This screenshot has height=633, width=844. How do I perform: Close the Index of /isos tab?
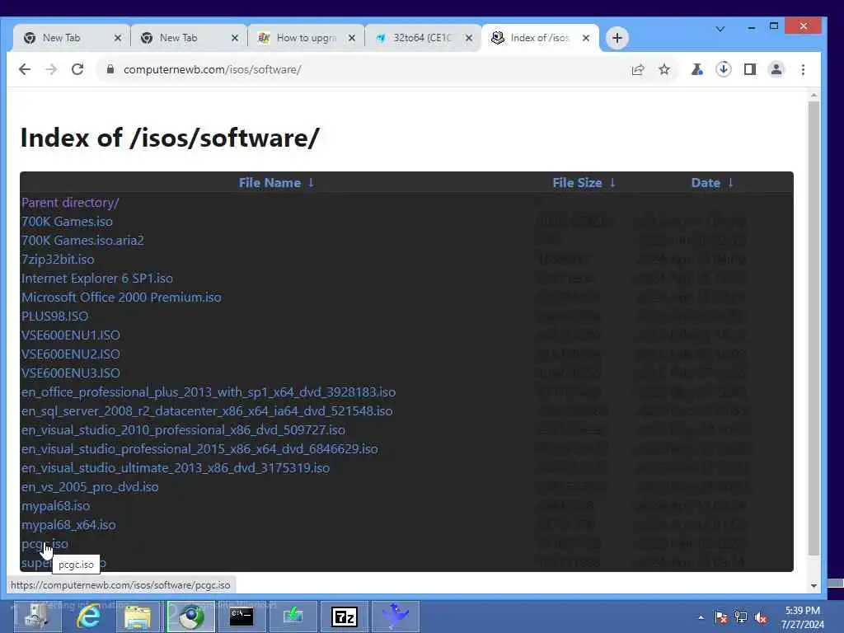[x=586, y=38]
